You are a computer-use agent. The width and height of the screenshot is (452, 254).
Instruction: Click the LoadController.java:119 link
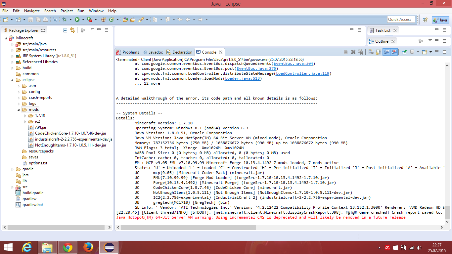pos(302,74)
